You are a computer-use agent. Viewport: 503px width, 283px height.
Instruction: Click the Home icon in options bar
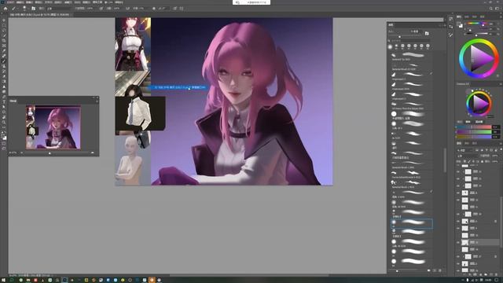[6, 9]
